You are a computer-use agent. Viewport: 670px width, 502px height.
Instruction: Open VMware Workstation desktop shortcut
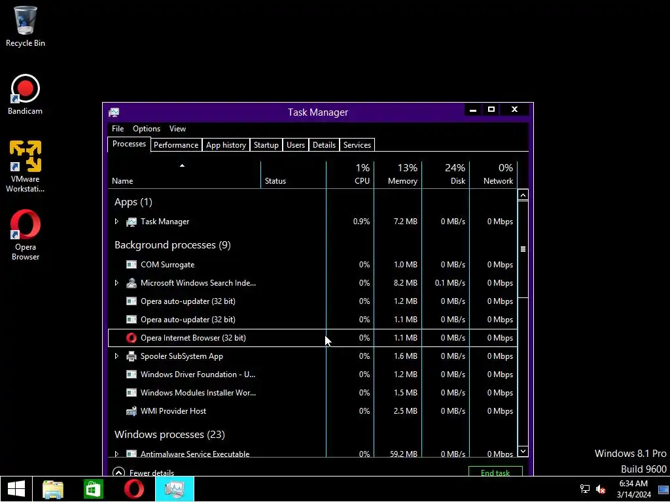[26, 167]
